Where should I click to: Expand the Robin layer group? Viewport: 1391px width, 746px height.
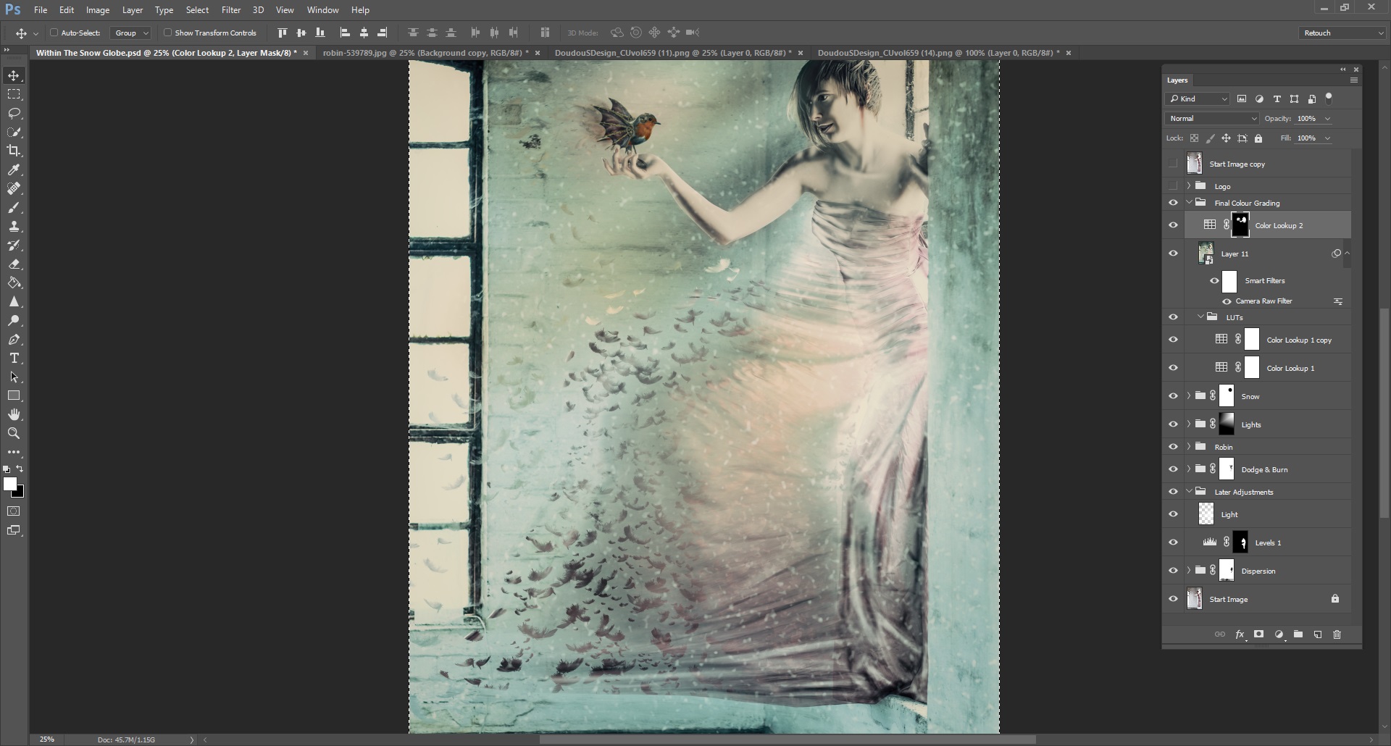click(1187, 447)
